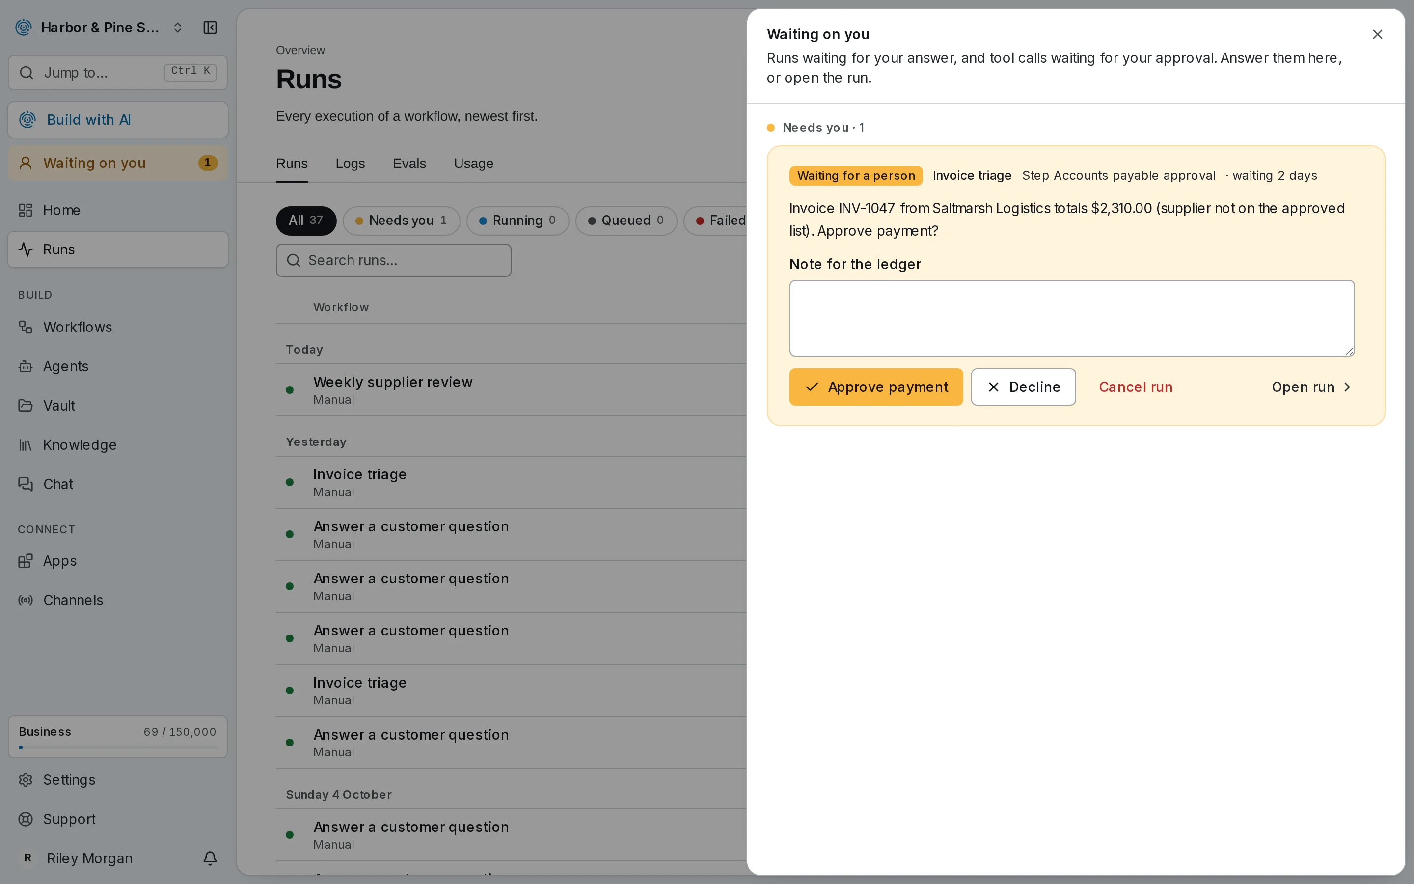Click the Apps icon
This screenshot has height=884, width=1414.
point(26,561)
